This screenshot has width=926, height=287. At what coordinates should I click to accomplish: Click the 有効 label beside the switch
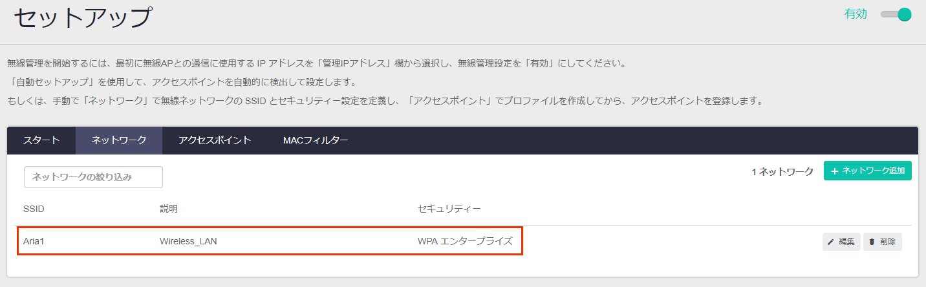click(x=856, y=14)
